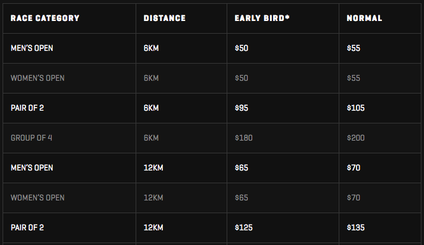Click the $125 early bird price
The width and height of the screenshot is (424, 245).
[x=244, y=227]
